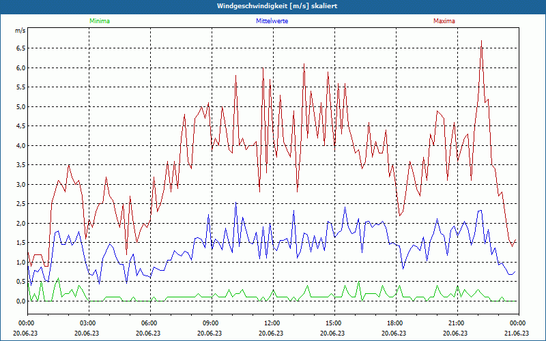This screenshot has height=341, width=546.
Task: Click the '4,5' y-axis value
Action: click(x=21, y=126)
